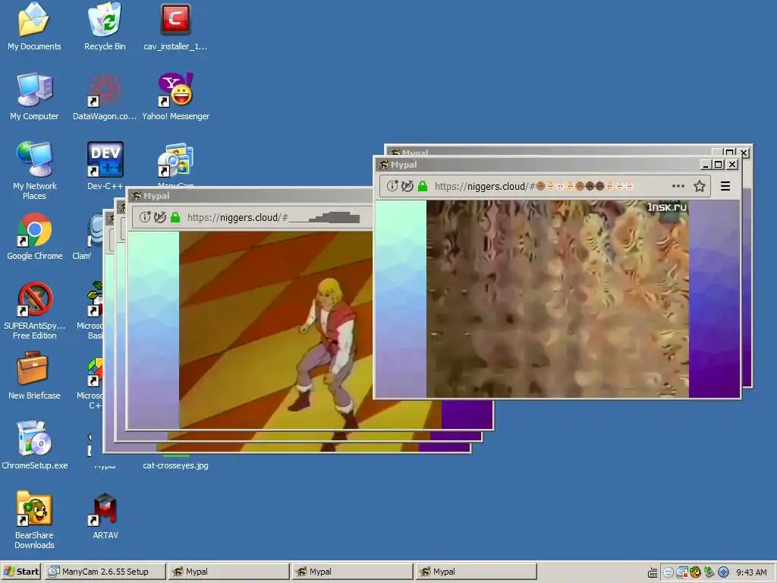
Task: Click the on-screen keyboard tray icon
Action: point(653,572)
